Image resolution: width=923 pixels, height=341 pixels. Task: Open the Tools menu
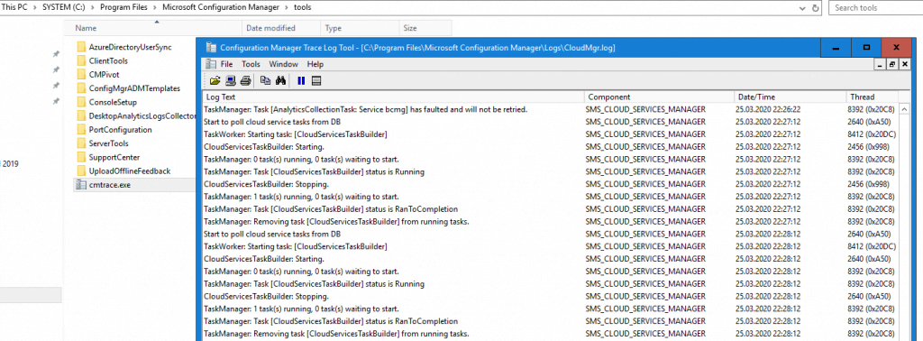pyautogui.click(x=251, y=64)
